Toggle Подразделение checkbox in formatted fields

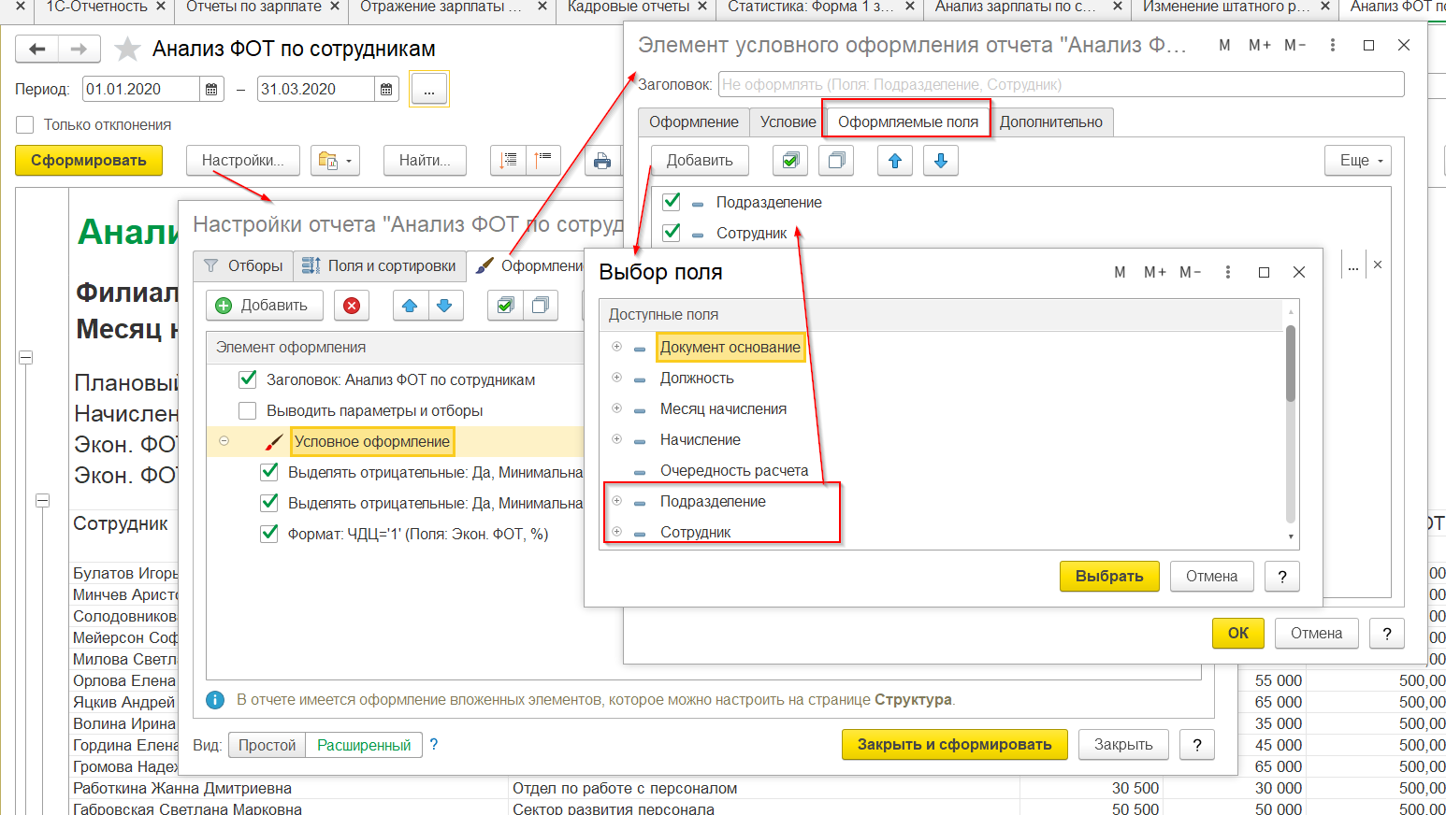pyautogui.click(x=671, y=201)
